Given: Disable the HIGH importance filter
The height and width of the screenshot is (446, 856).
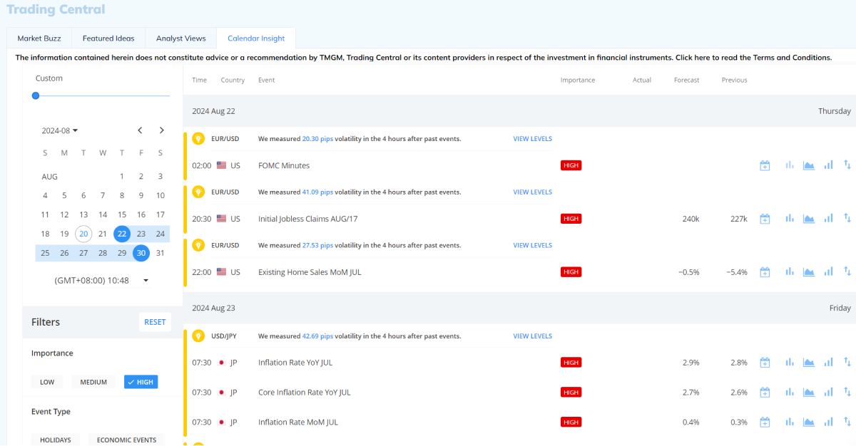Looking at the screenshot, I should [141, 381].
